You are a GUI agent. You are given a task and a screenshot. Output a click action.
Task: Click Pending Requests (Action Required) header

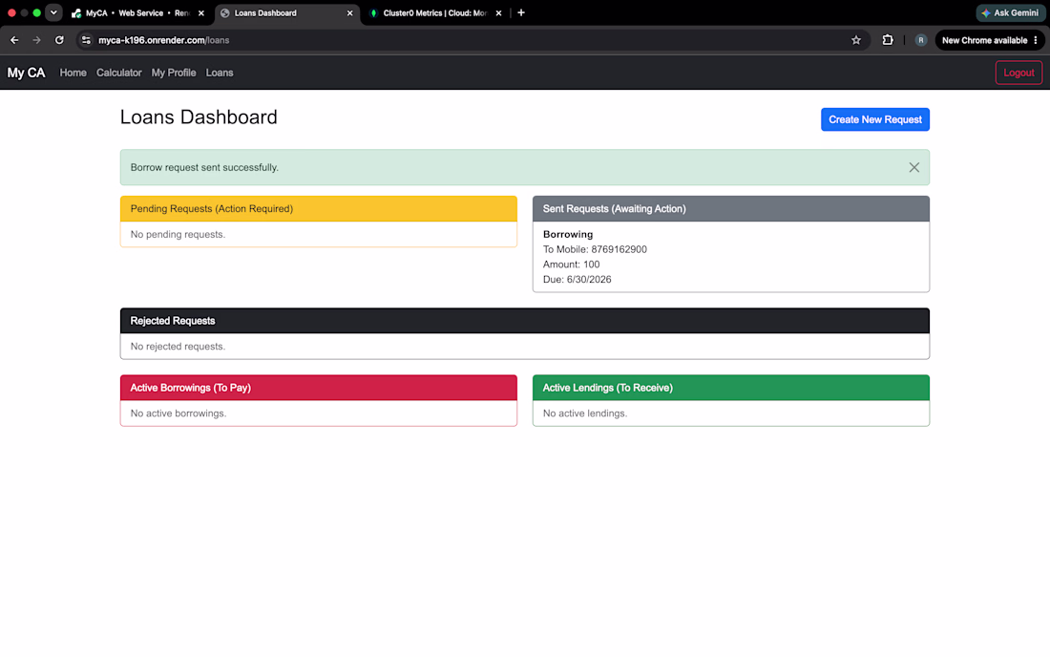(x=319, y=209)
